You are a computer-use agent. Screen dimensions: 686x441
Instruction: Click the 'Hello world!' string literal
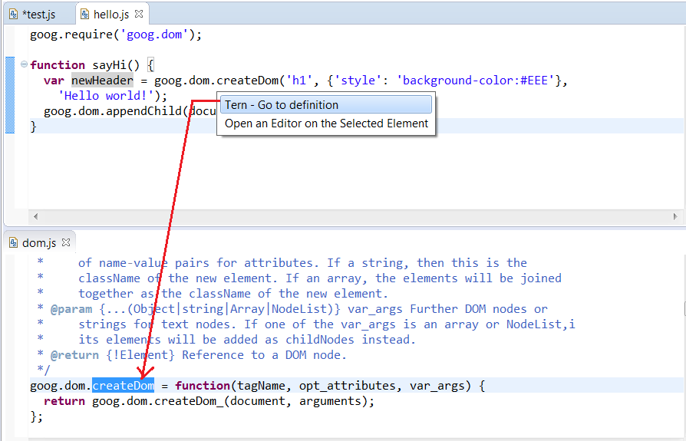[x=106, y=96]
